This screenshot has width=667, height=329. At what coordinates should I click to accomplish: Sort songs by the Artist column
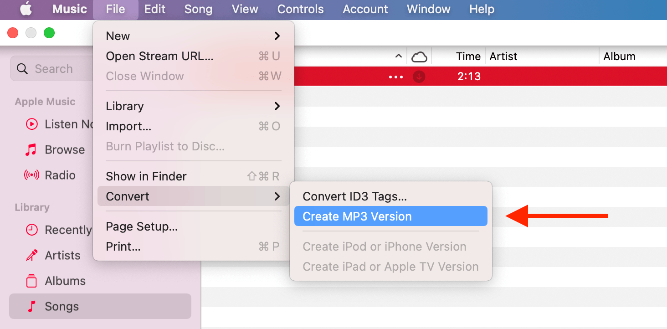[503, 56]
